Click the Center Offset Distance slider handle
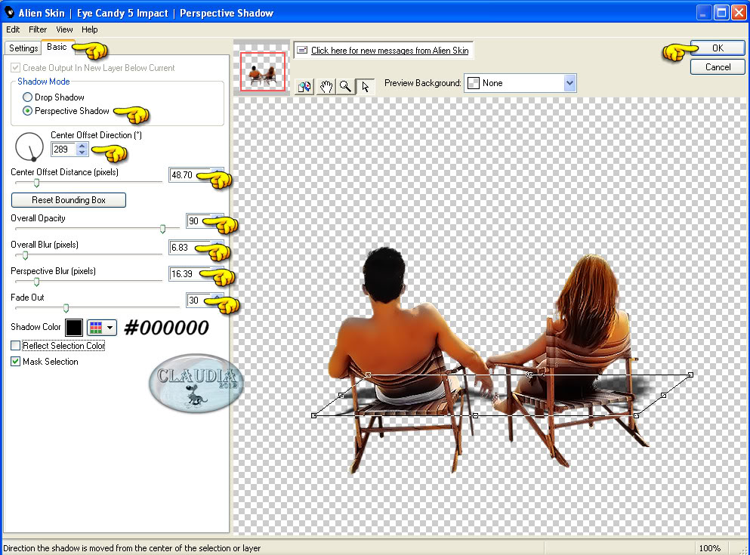The image size is (750, 555). pyautogui.click(x=36, y=183)
